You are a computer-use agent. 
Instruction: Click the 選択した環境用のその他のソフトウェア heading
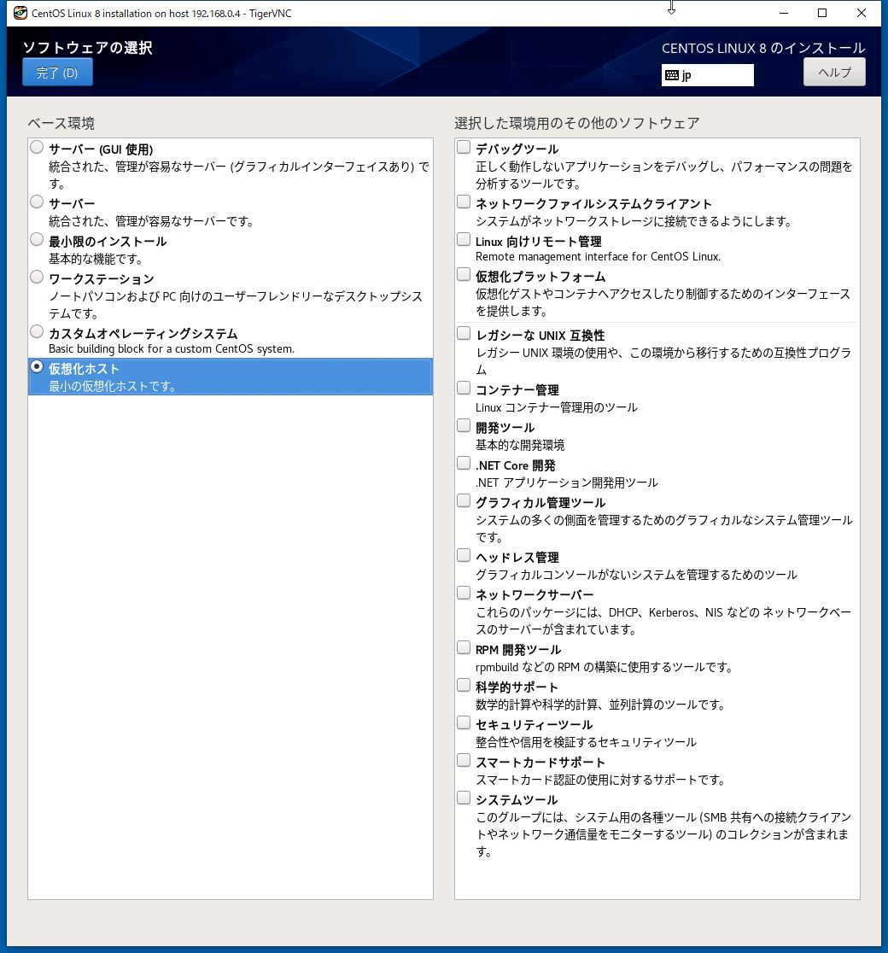click(577, 123)
